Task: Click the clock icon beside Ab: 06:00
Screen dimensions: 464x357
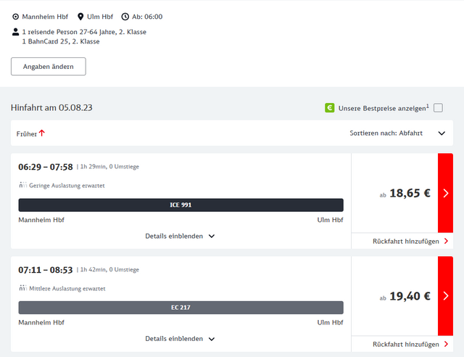Action: [x=125, y=17]
